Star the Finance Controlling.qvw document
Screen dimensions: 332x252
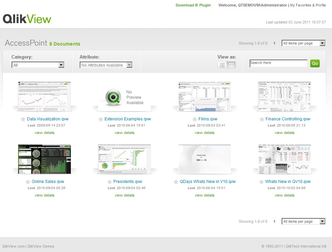point(262,119)
